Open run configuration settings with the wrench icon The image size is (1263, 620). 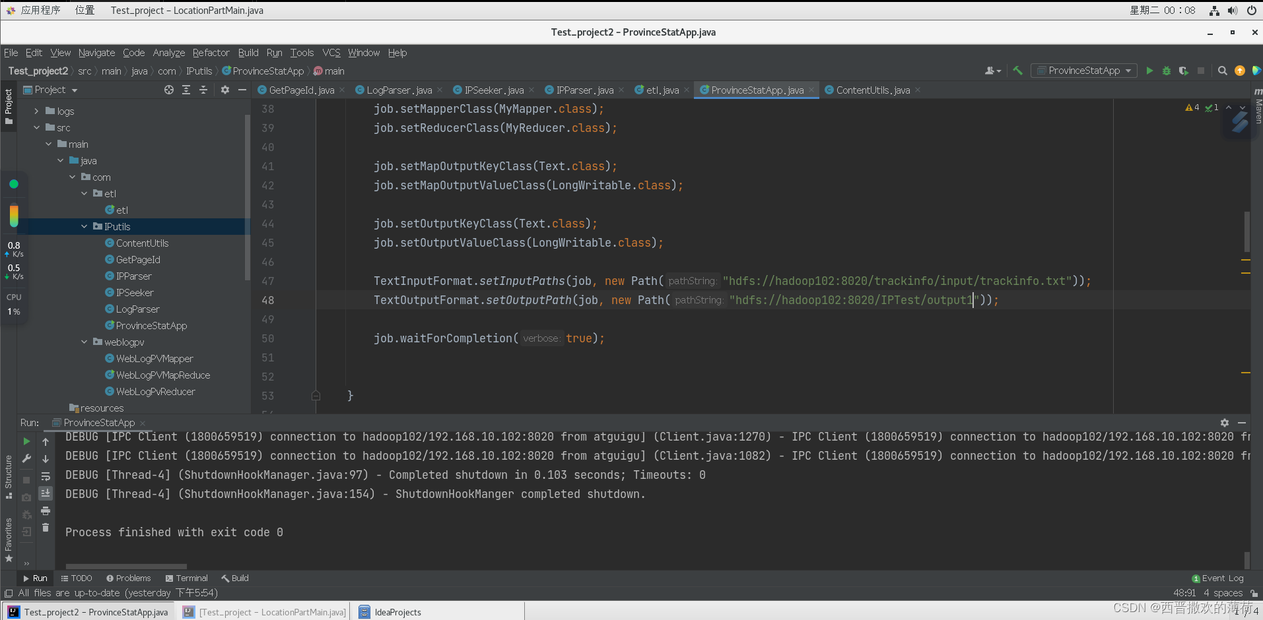[26, 458]
